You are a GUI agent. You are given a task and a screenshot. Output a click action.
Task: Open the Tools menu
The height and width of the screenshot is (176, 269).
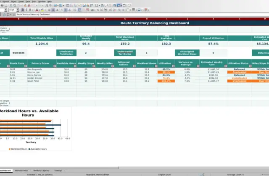34,1
